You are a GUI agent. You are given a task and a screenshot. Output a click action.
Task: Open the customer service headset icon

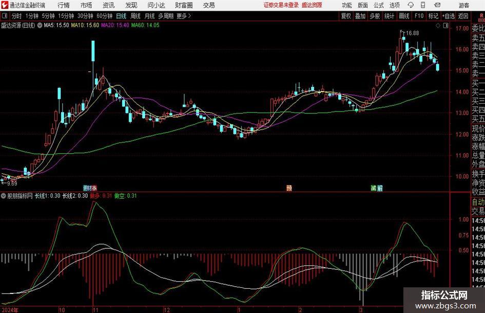411,5
